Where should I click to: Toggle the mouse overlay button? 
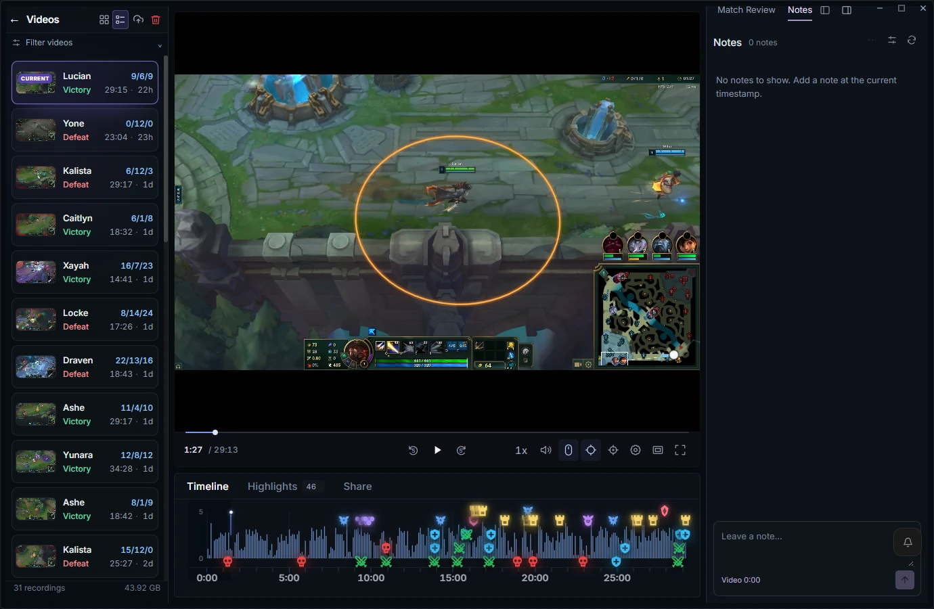pos(569,450)
